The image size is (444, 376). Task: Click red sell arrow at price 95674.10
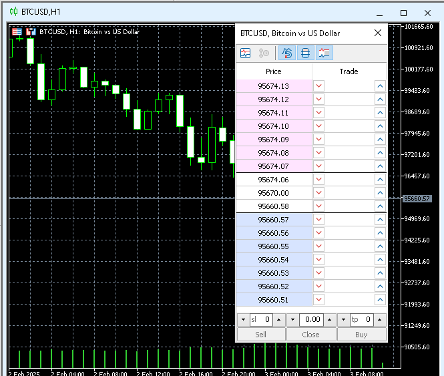319,126
